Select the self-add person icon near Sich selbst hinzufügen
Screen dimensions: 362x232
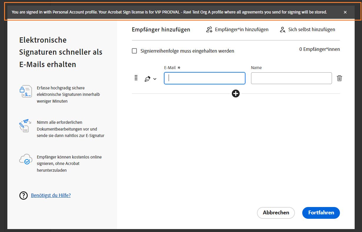coord(283,29)
